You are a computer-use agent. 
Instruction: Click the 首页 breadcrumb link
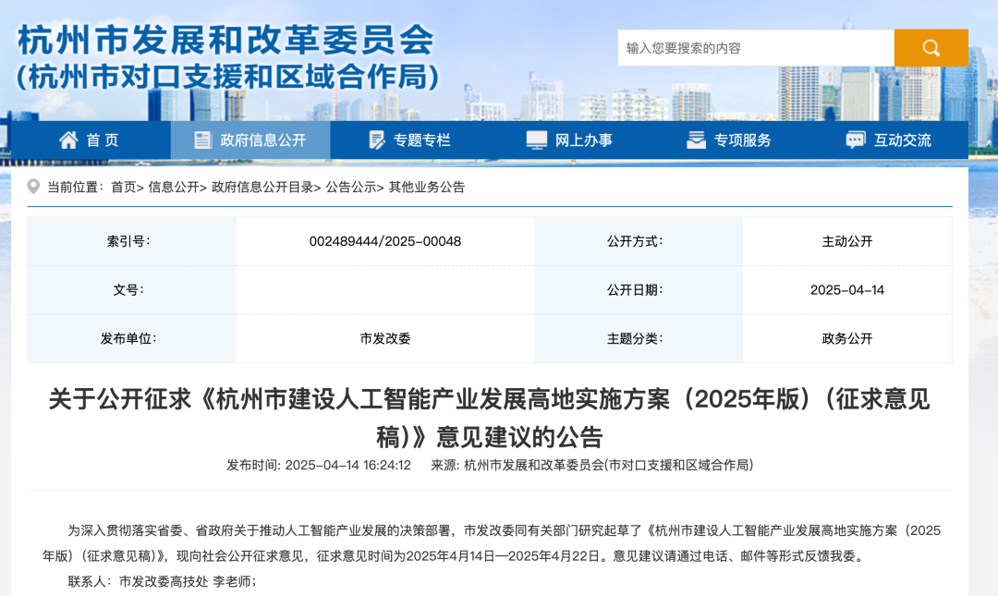pos(124,188)
